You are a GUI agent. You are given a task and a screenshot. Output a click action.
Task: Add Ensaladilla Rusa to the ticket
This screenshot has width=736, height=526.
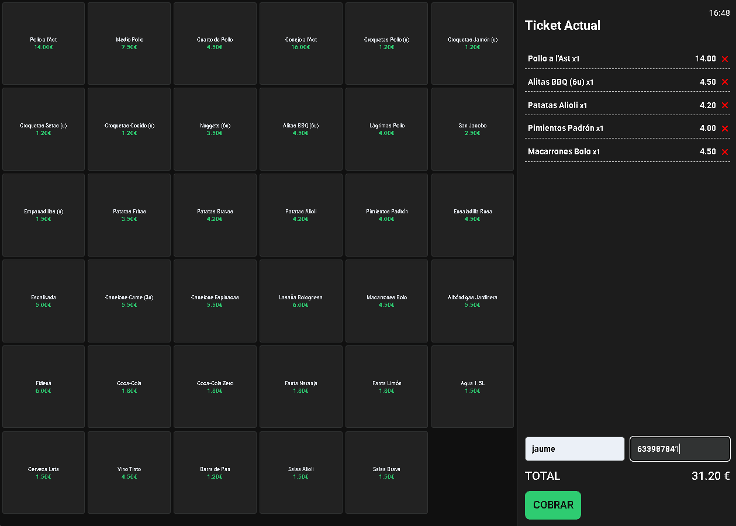point(472,215)
